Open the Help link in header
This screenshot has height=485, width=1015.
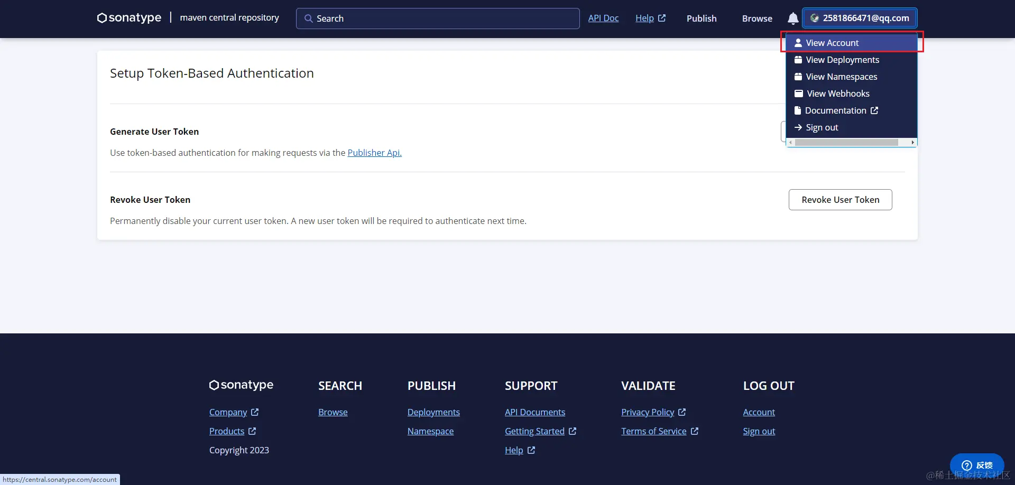click(x=644, y=18)
